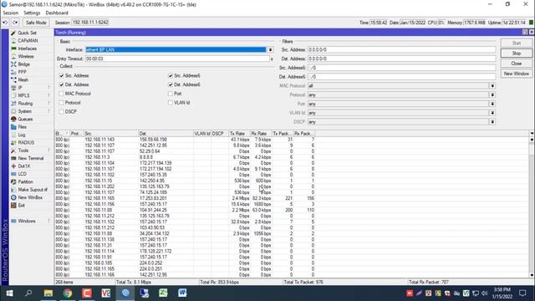
Task: Open the DSCP filter dropdown
Action: 492,122
